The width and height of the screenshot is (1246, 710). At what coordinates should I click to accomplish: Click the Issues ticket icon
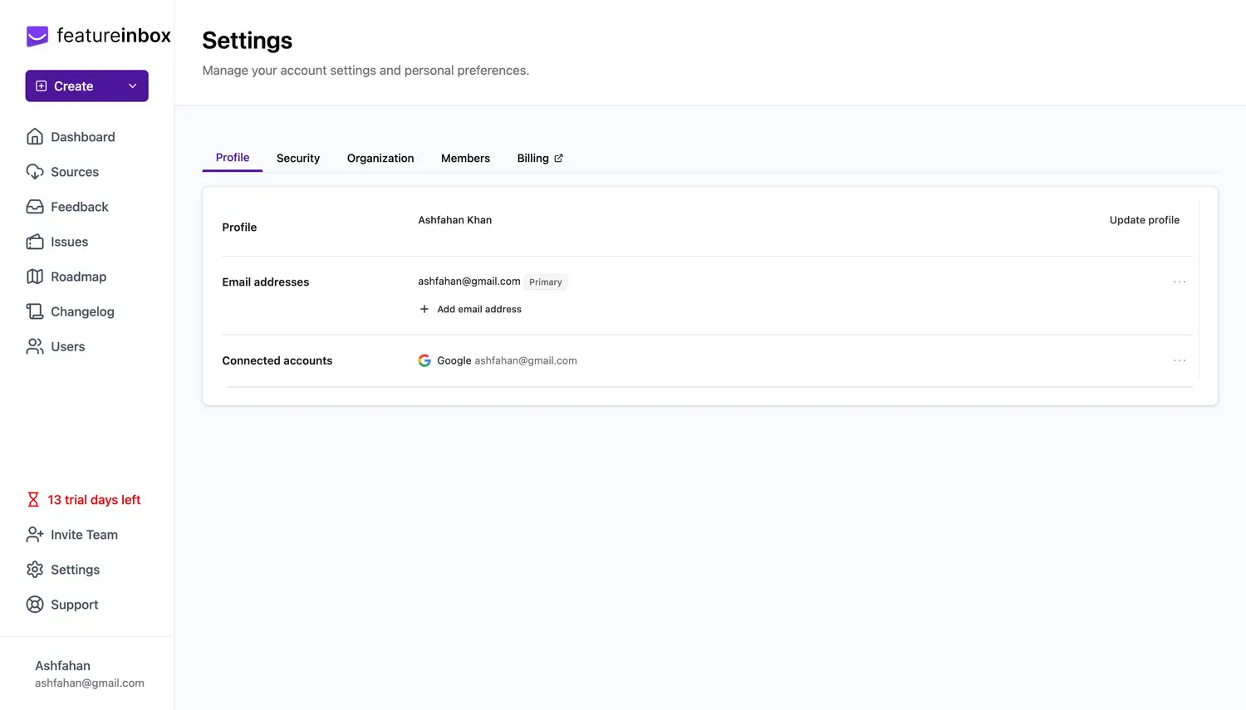35,242
